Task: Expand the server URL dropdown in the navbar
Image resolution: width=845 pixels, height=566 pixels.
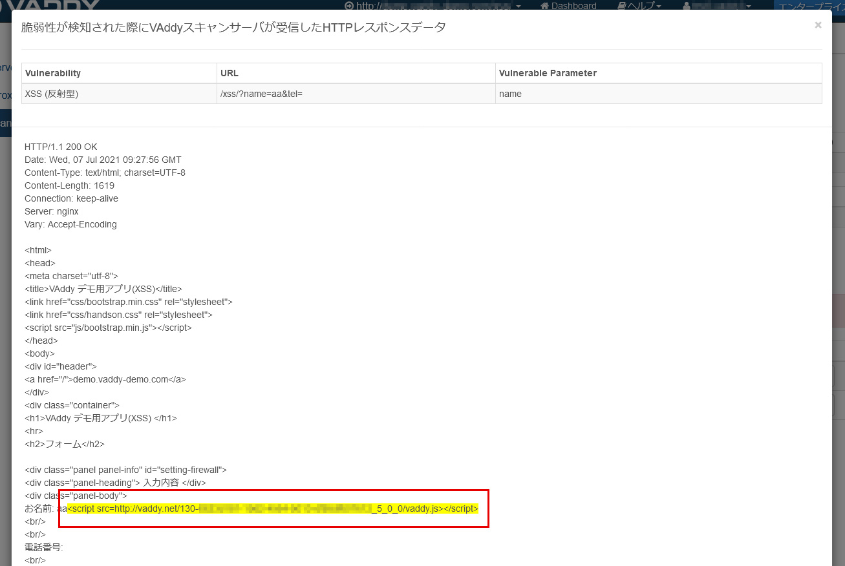Action: point(433,5)
